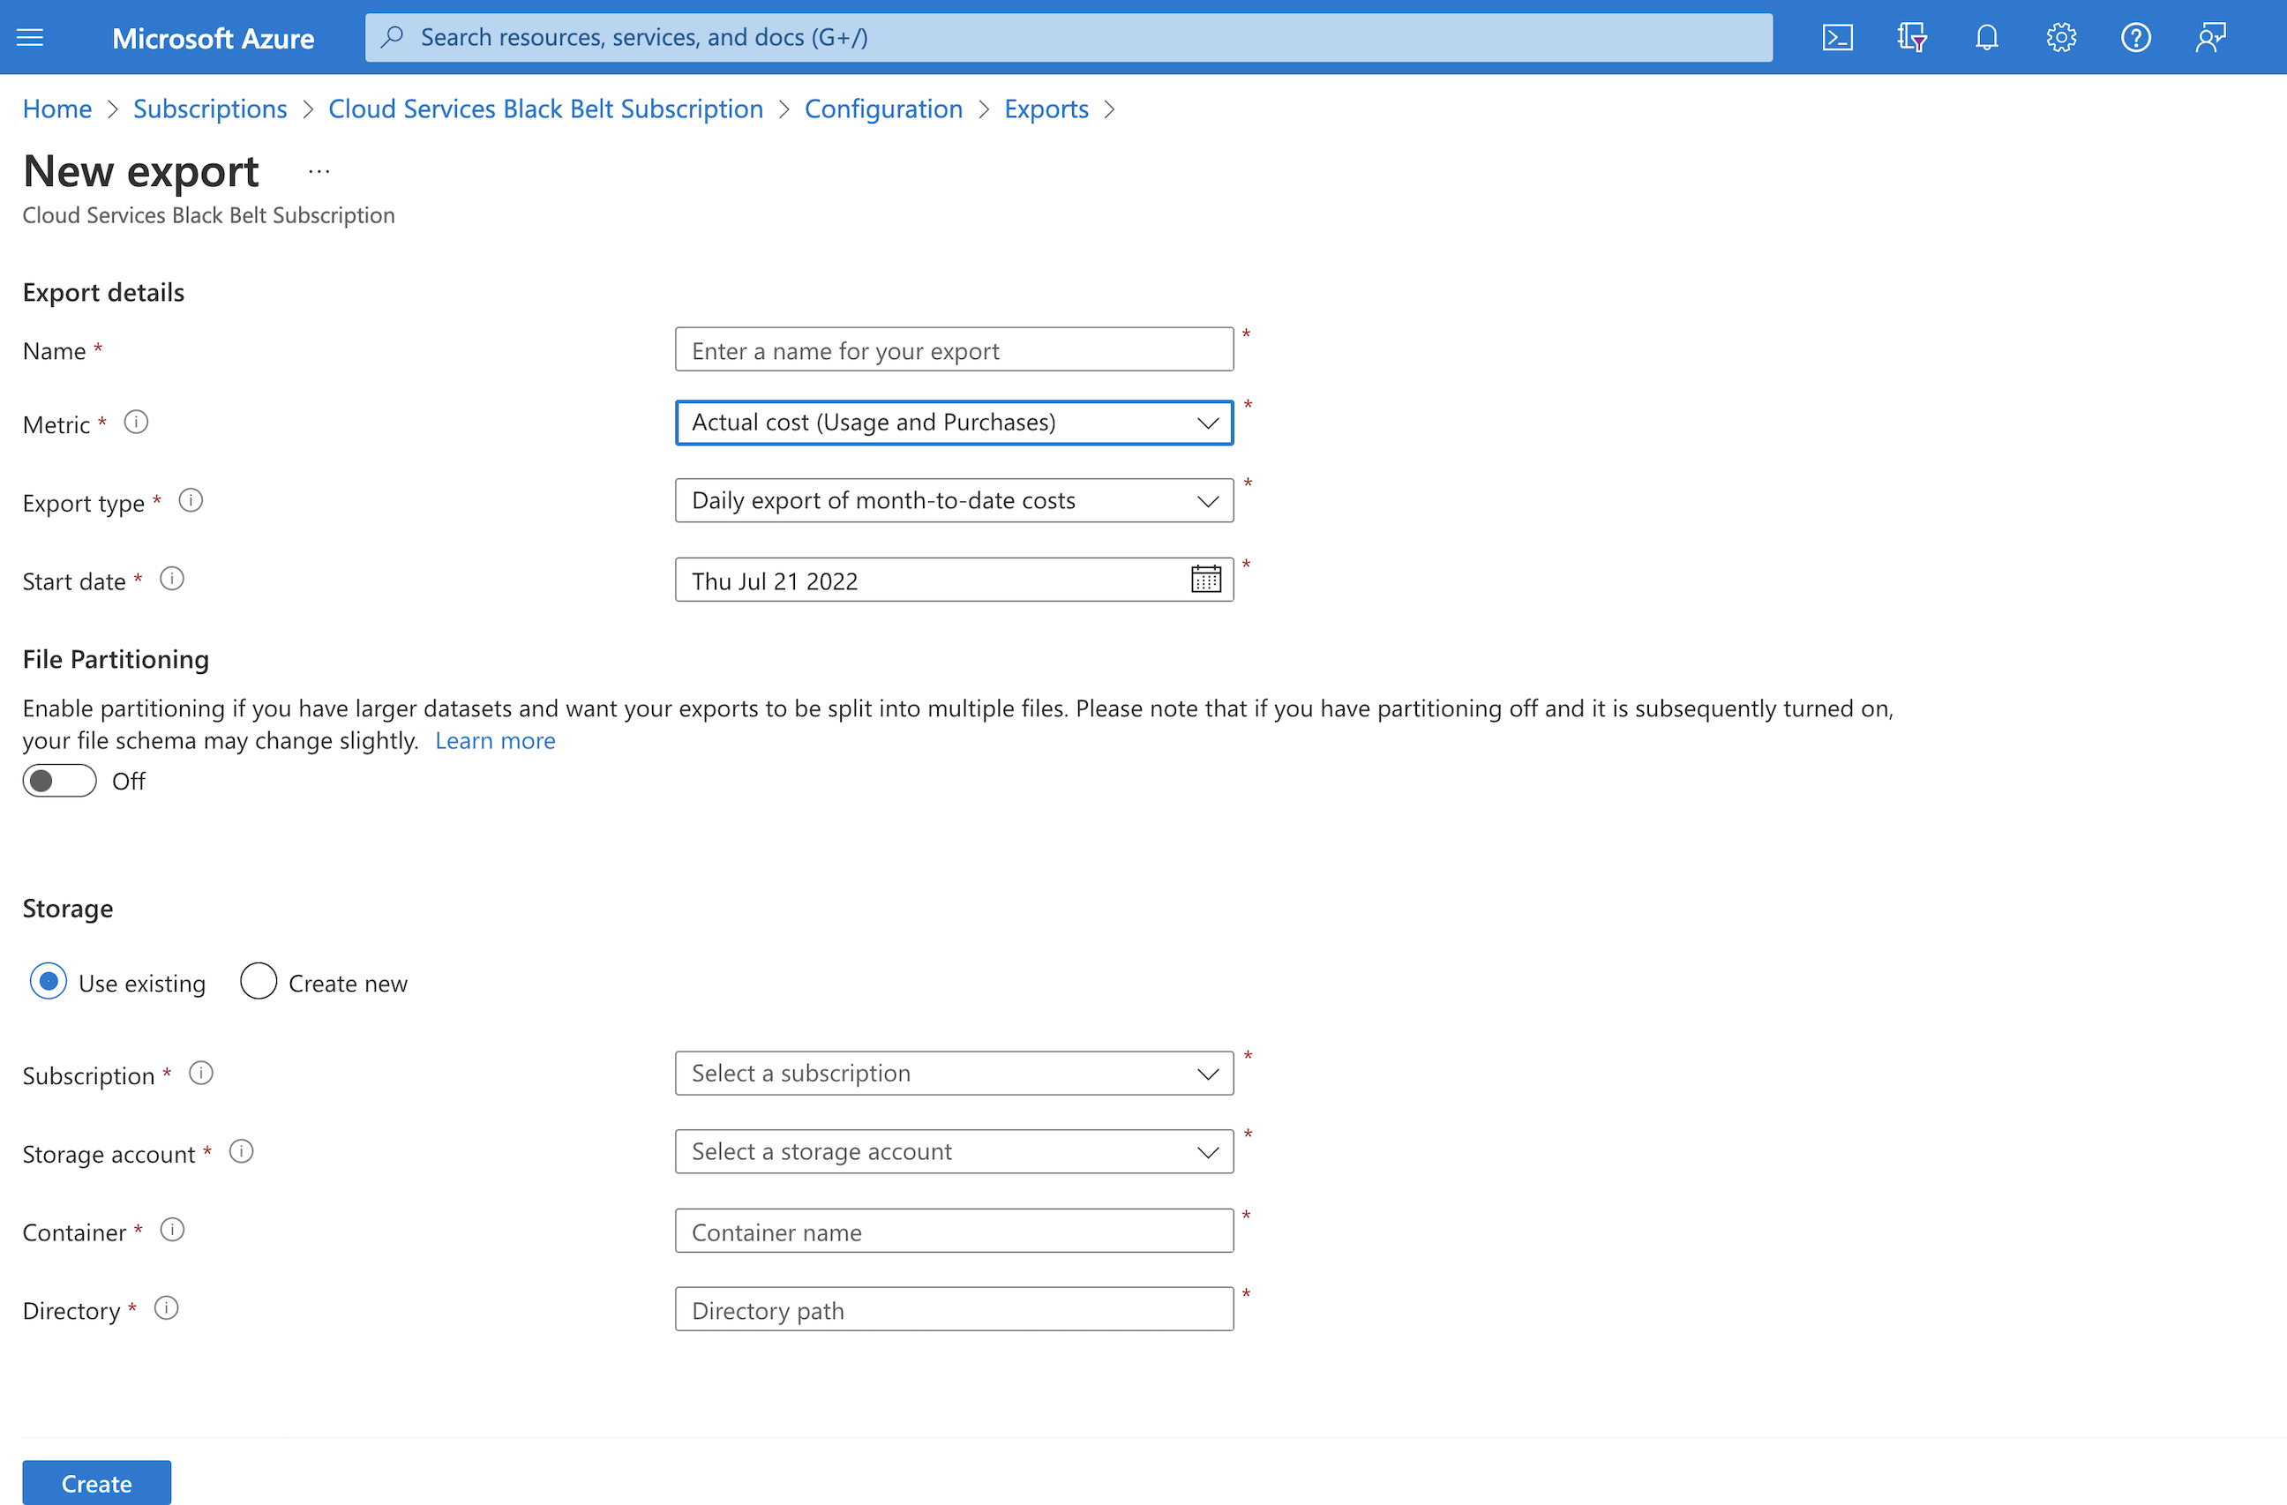Click the Create button

point(96,1482)
